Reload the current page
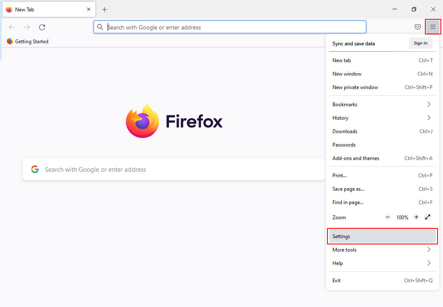This screenshot has height=307, width=443. pyautogui.click(x=42, y=27)
